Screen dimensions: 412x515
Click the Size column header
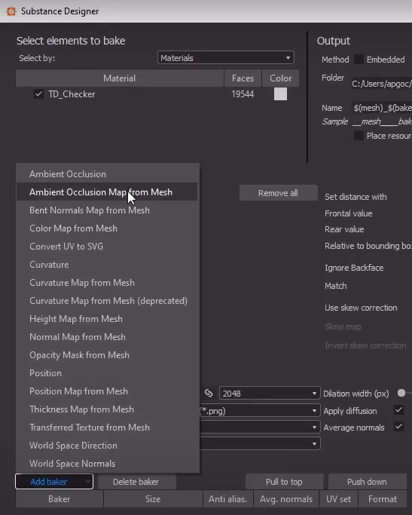[x=153, y=499]
